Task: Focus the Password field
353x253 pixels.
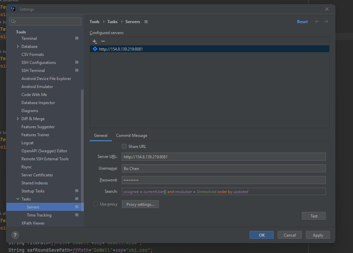Action: (x=224, y=180)
